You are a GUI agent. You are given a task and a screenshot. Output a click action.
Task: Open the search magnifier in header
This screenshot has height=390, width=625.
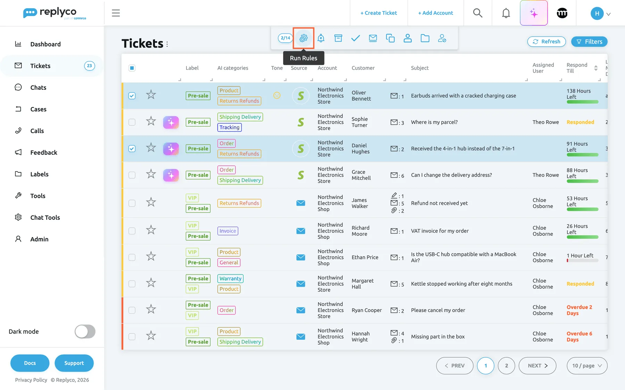click(478, 13)
